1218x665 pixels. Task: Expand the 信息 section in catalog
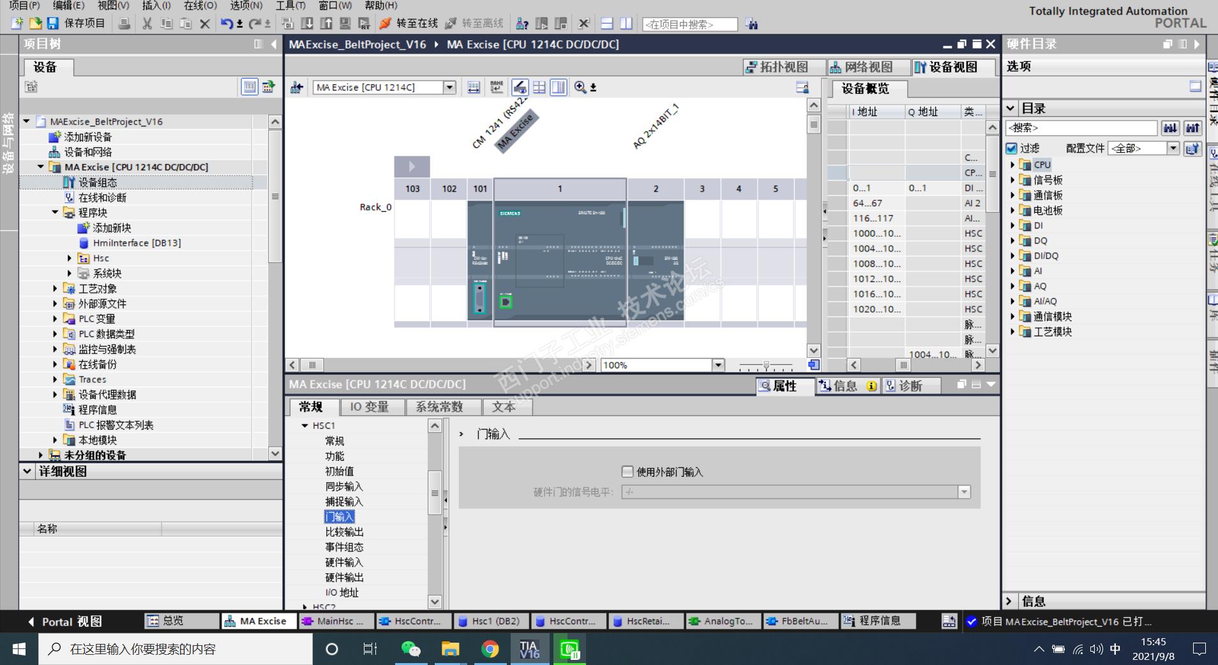pos(1009,601)
